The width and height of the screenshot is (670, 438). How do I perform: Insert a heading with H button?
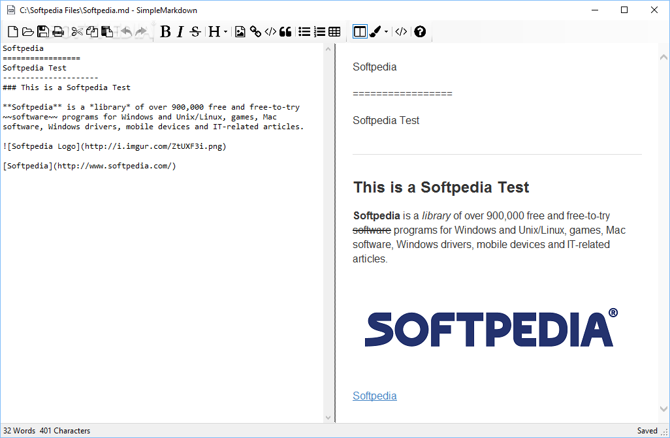(x=214, y=31)
